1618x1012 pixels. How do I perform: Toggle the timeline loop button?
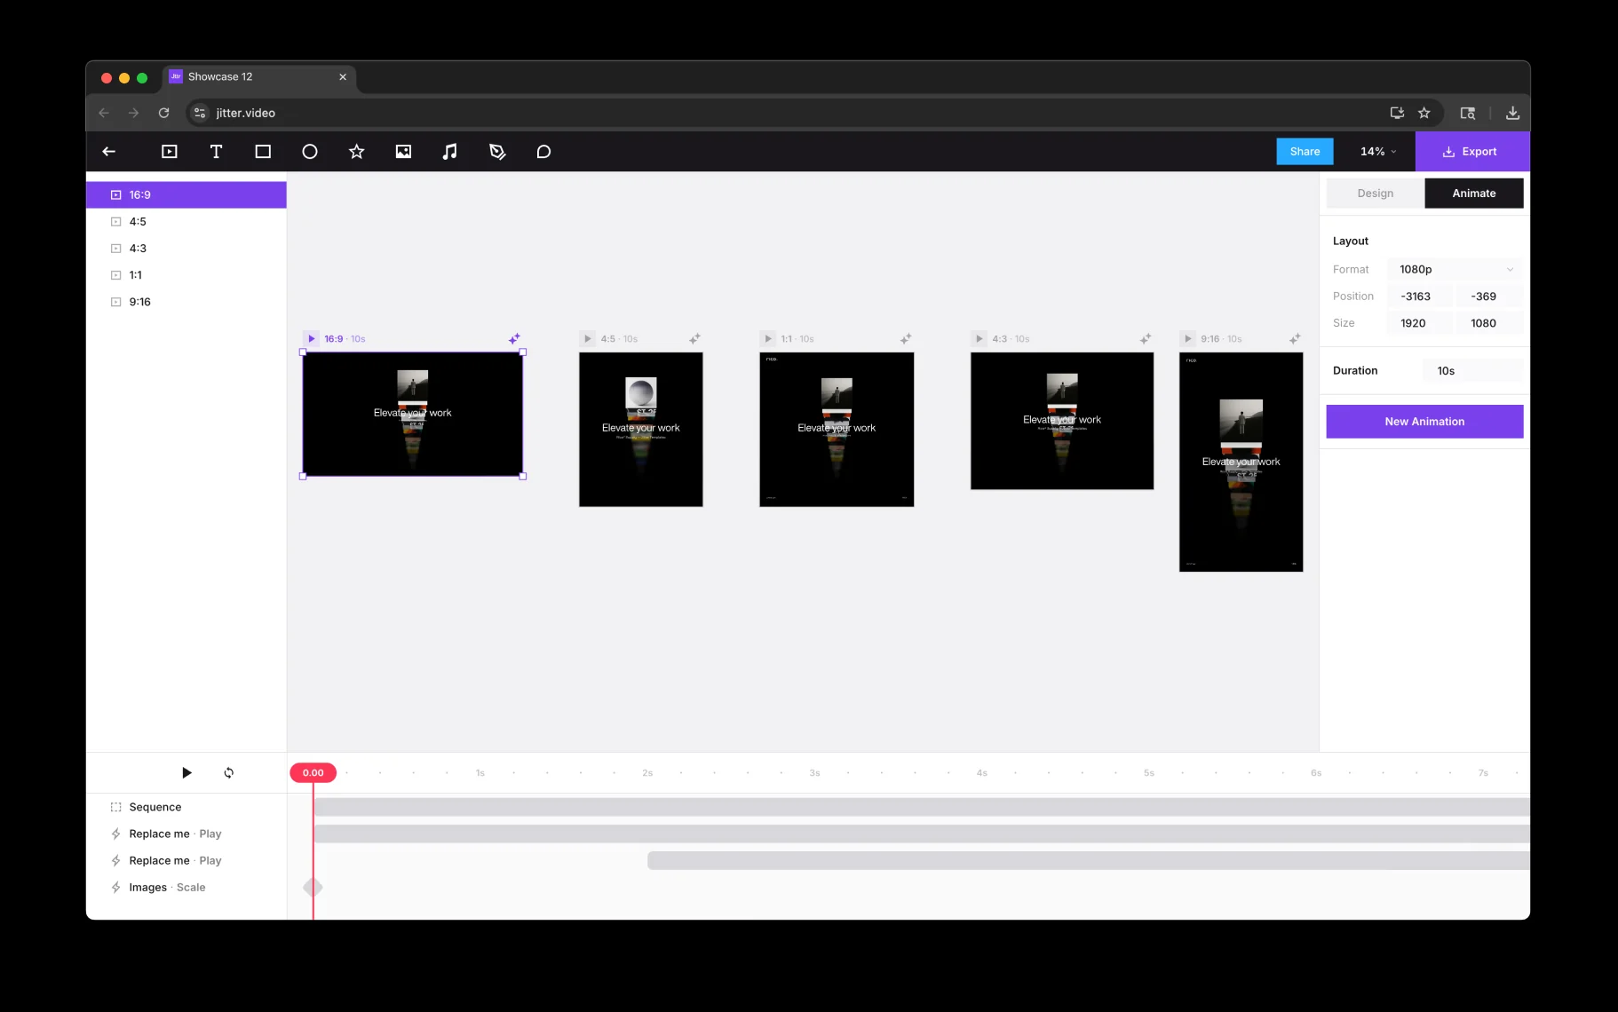[x=229, y=772]
